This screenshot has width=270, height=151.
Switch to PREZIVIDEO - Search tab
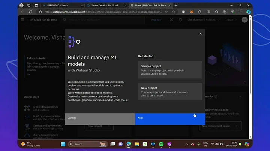click(x=63, y=6)
